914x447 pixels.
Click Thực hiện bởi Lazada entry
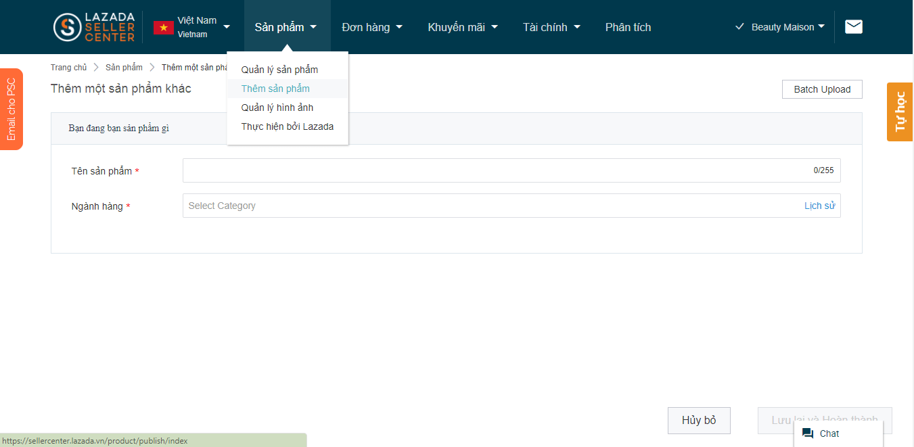(287, 126)
